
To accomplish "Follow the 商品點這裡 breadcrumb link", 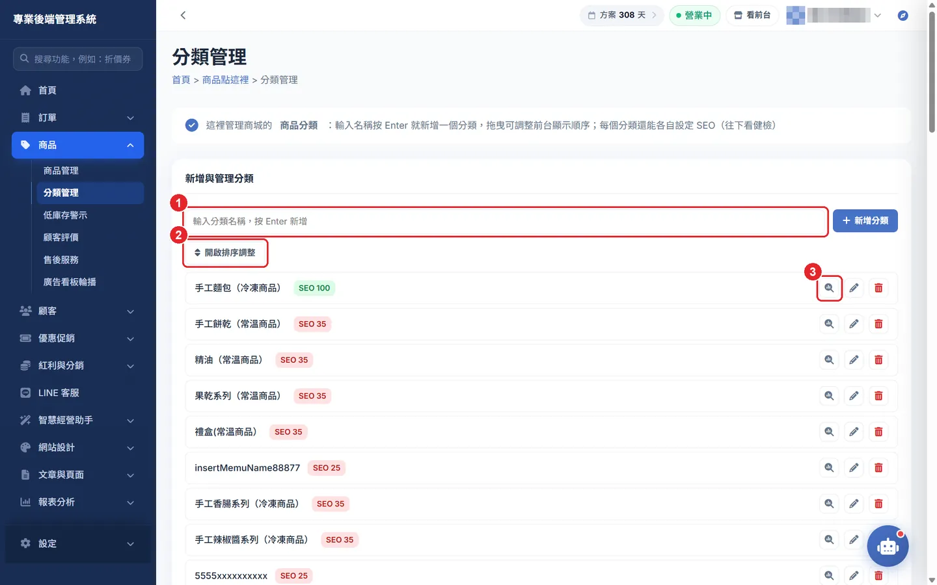I will [225, 80].
